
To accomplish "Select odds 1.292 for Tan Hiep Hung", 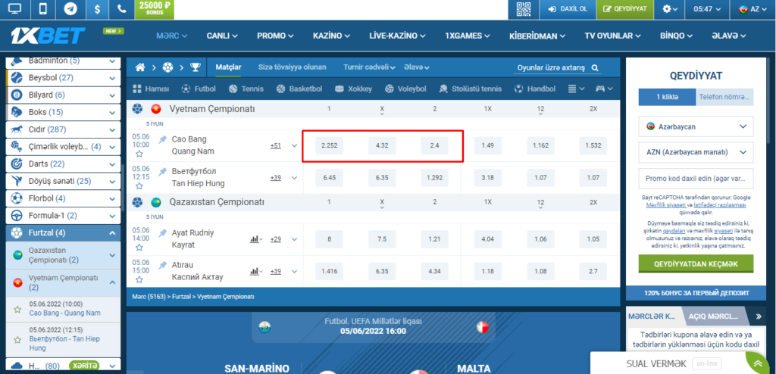I will click(x=434, y=177).
